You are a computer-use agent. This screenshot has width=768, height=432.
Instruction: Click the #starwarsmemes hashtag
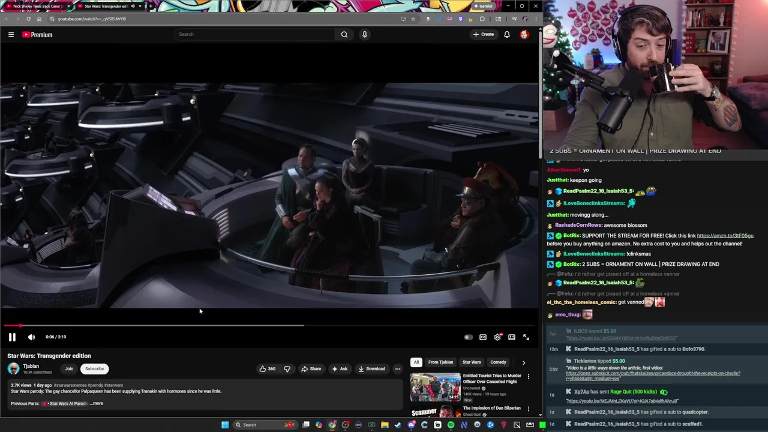pyautogui.click(x=70, y=385)
